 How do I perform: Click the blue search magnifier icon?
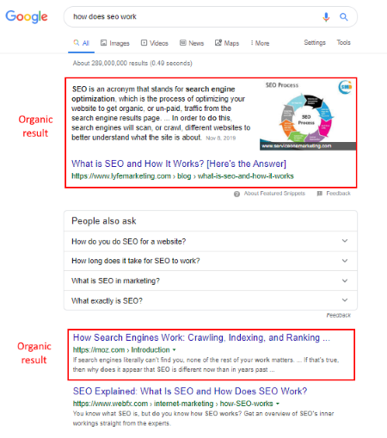(x=344, y=17)
